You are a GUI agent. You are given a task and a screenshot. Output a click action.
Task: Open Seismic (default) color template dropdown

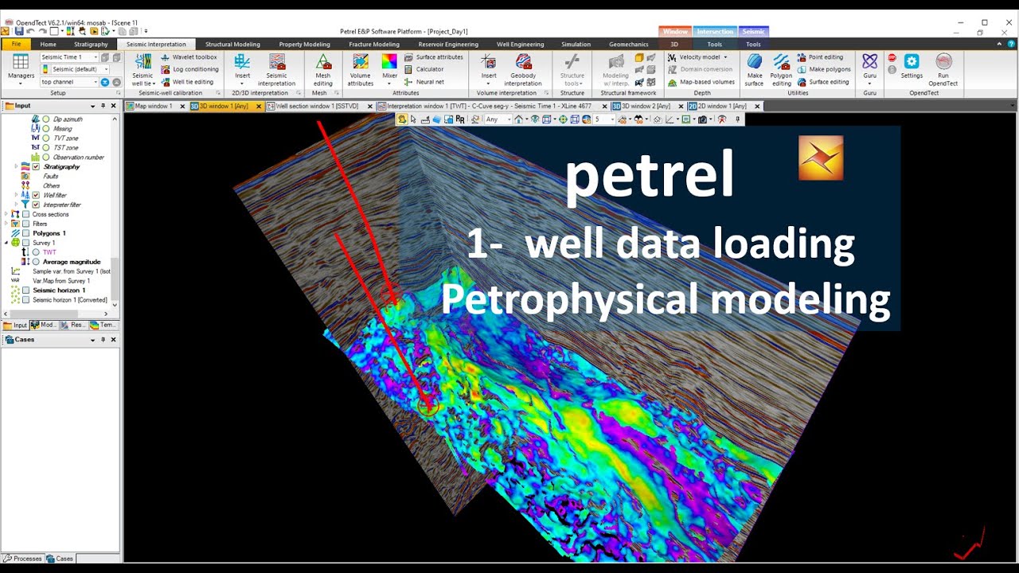pyautogui.click(x=106, y=69)
